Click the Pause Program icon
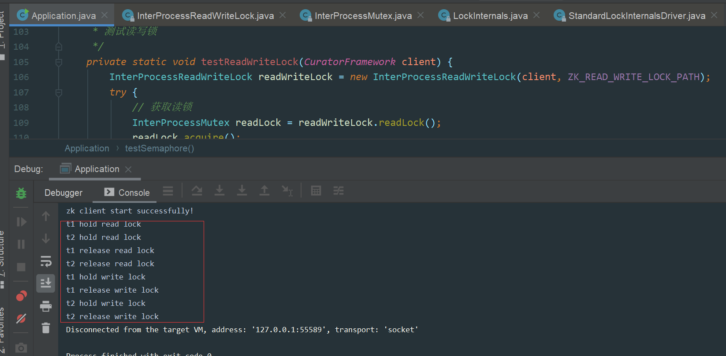 (x=21, y=244)
